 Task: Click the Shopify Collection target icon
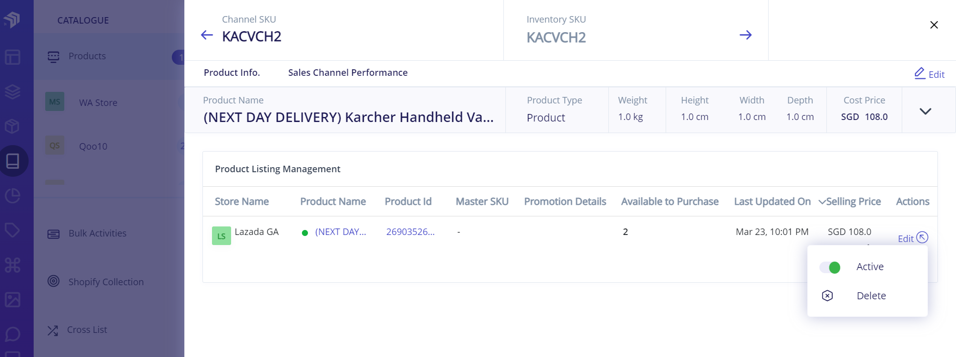53,281
